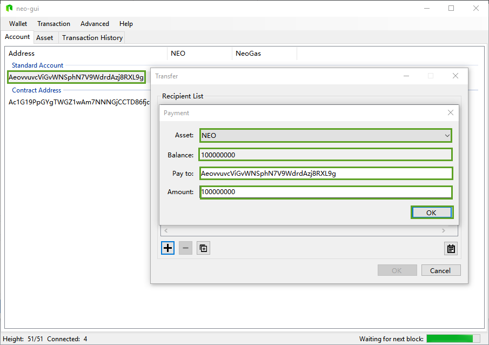Click the Pay to address field
The image size is (489, 345).
pyautogui.click(x=326, y=174)
